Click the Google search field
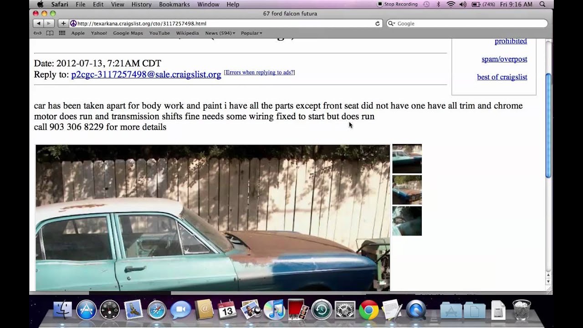The height and width of the screenshot is (328, 583). [467, 23]
